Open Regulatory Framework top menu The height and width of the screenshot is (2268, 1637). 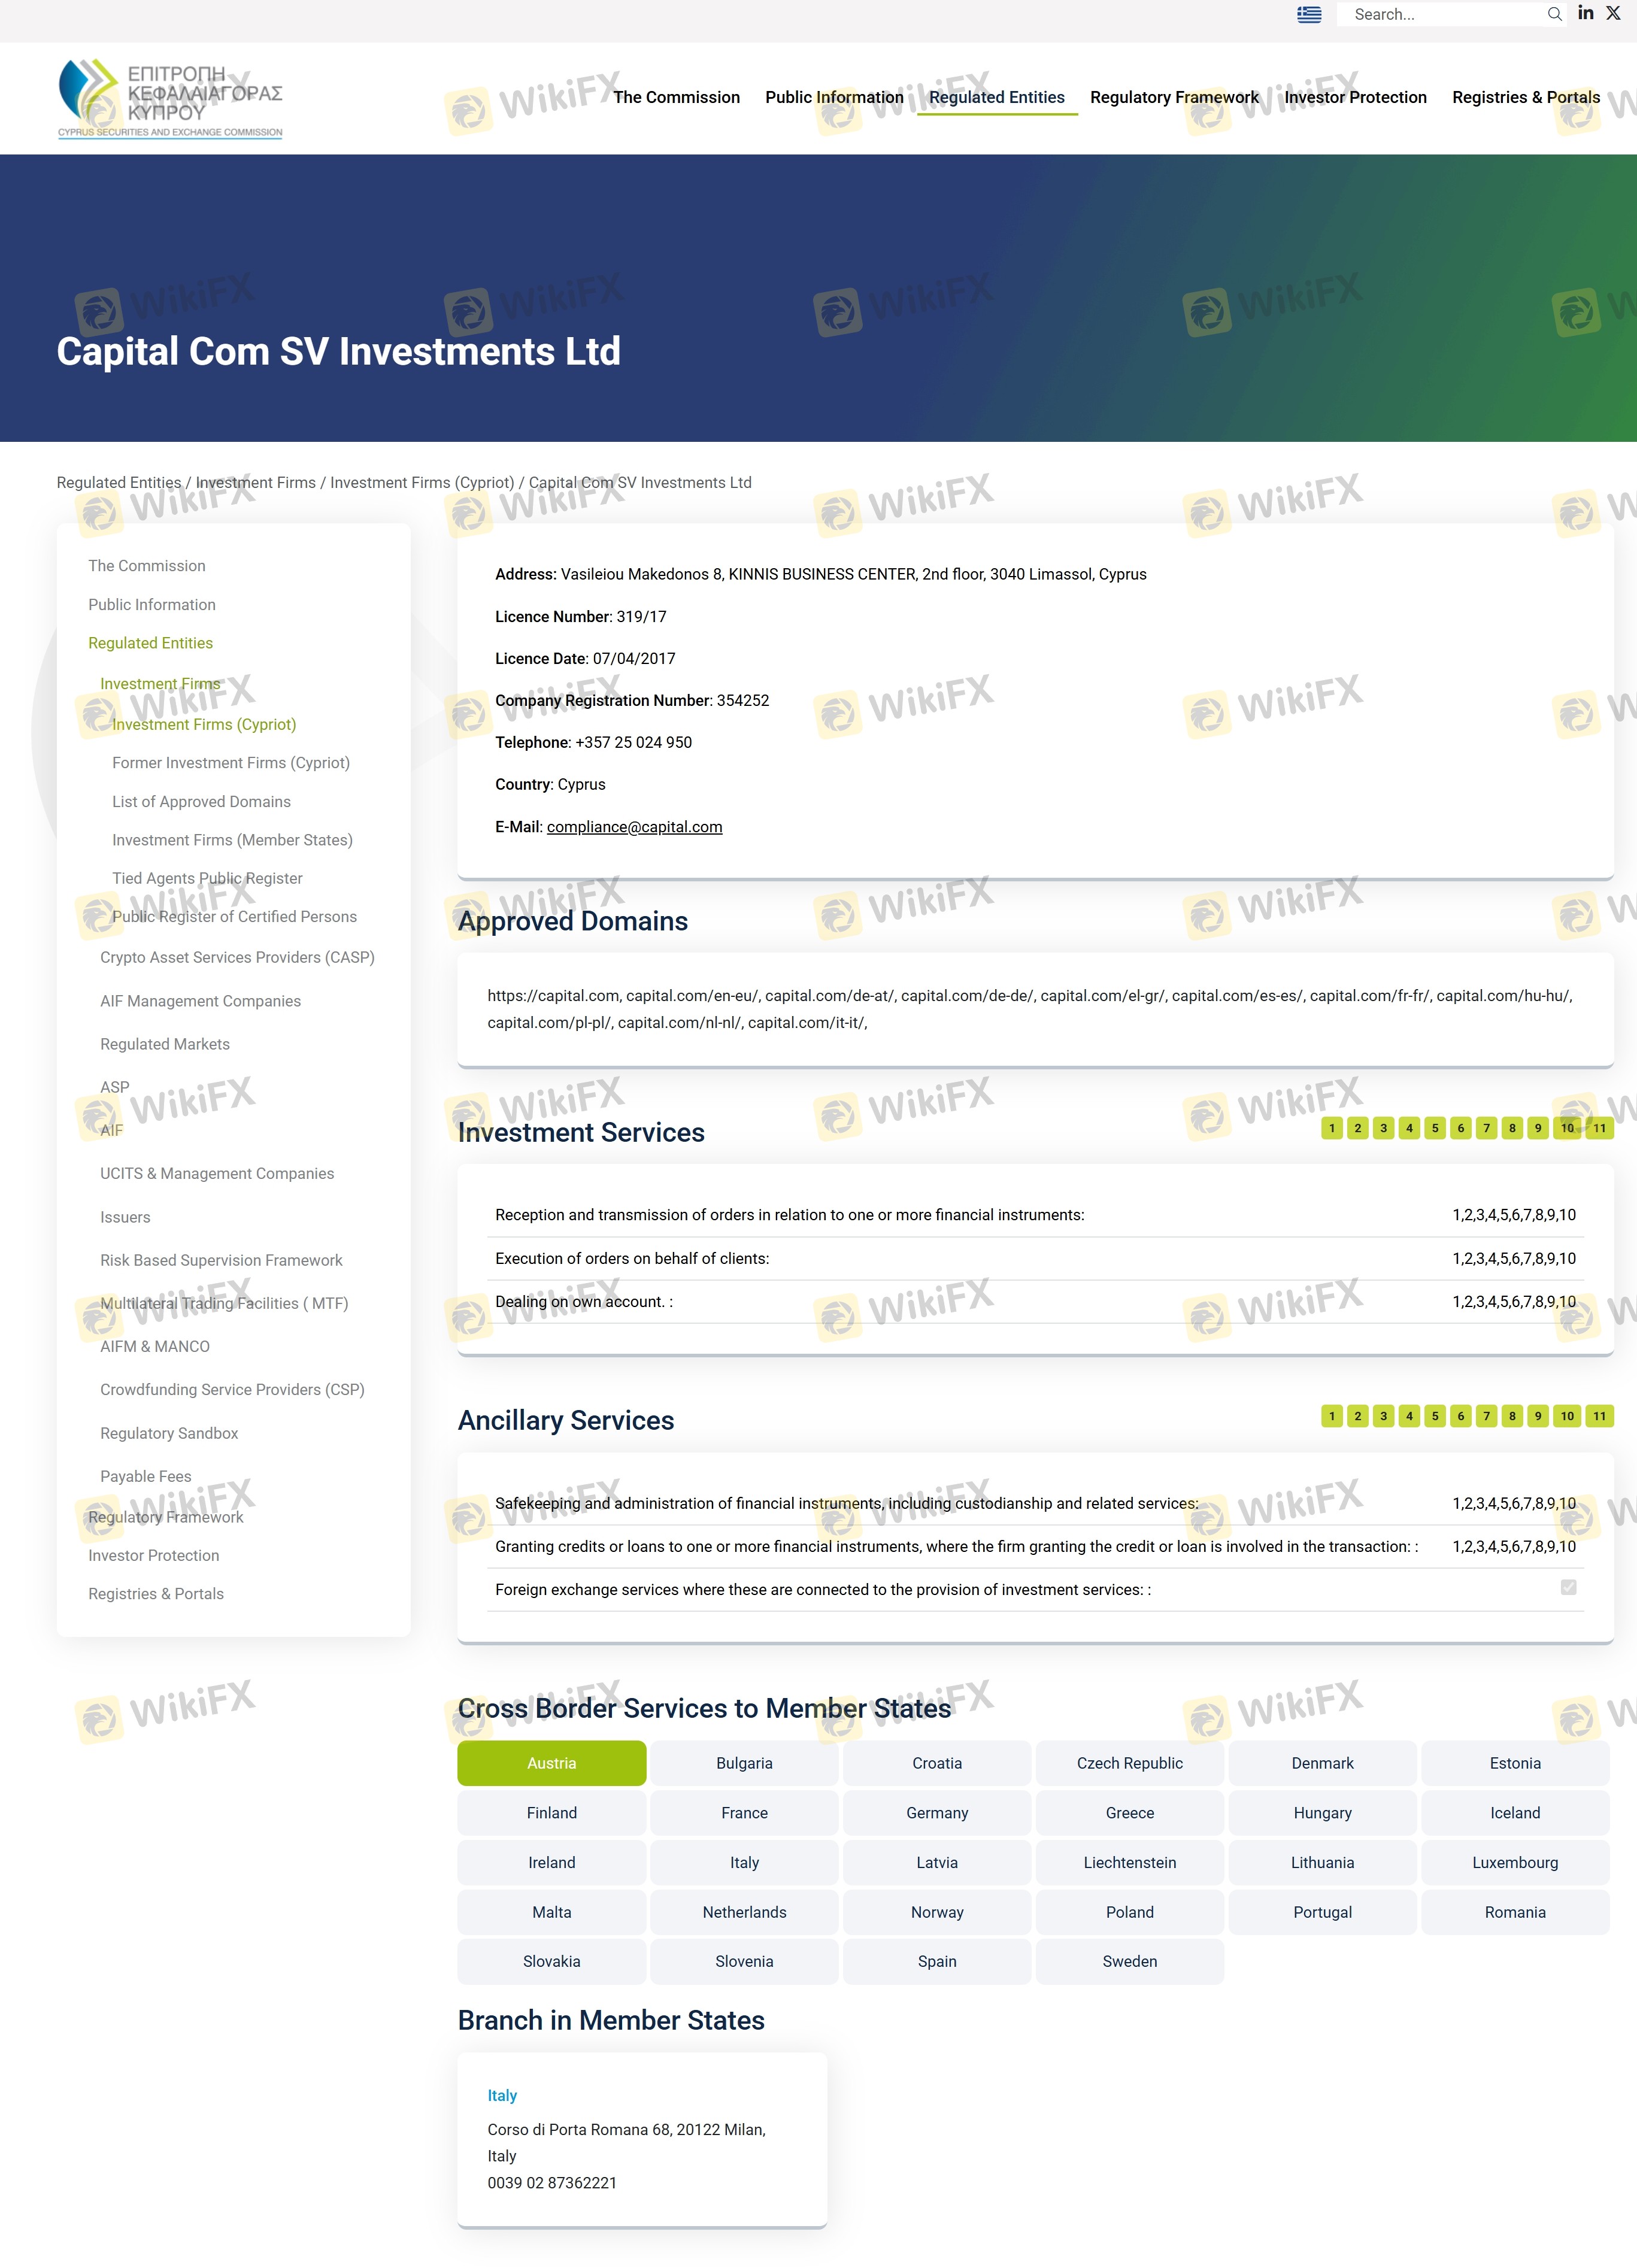coord(1175,97)
